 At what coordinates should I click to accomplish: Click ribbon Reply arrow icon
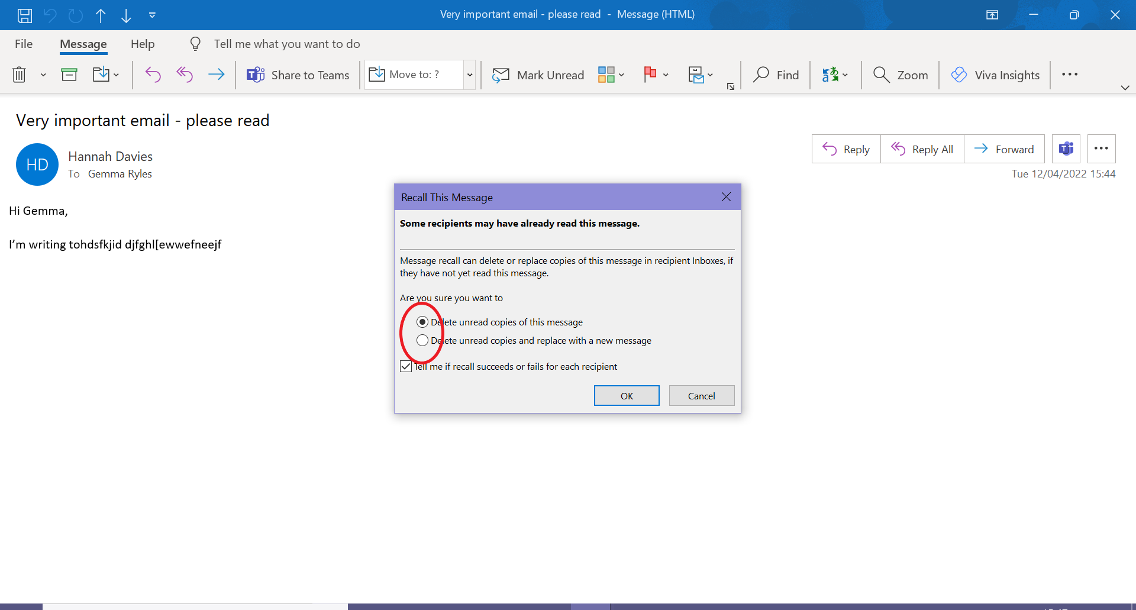pos(153,75)
